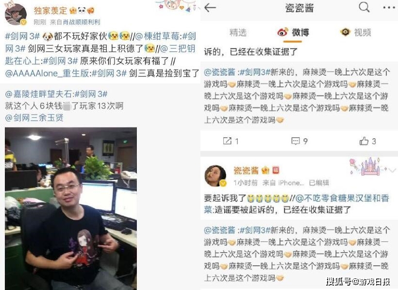Open the office photo thumbnail
This screenshot has height=290, width=398.
pos(71,209)
